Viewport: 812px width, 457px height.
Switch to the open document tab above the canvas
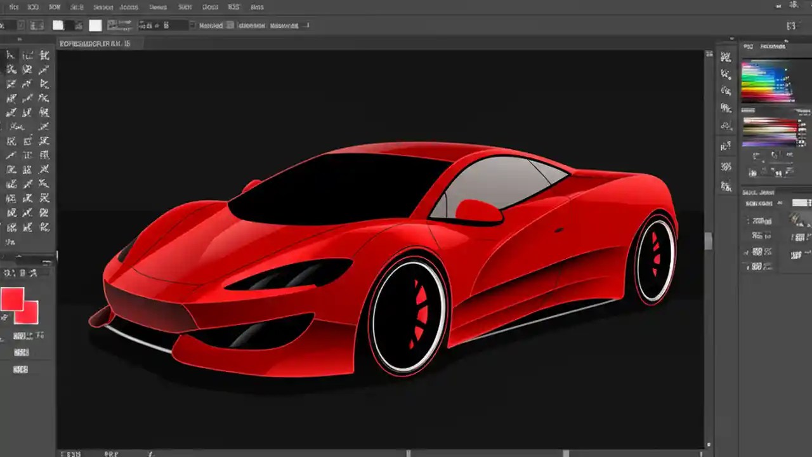[98, 43]
